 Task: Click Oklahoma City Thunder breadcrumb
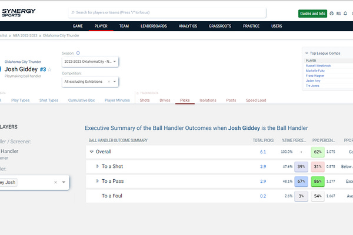coord(61,35)
